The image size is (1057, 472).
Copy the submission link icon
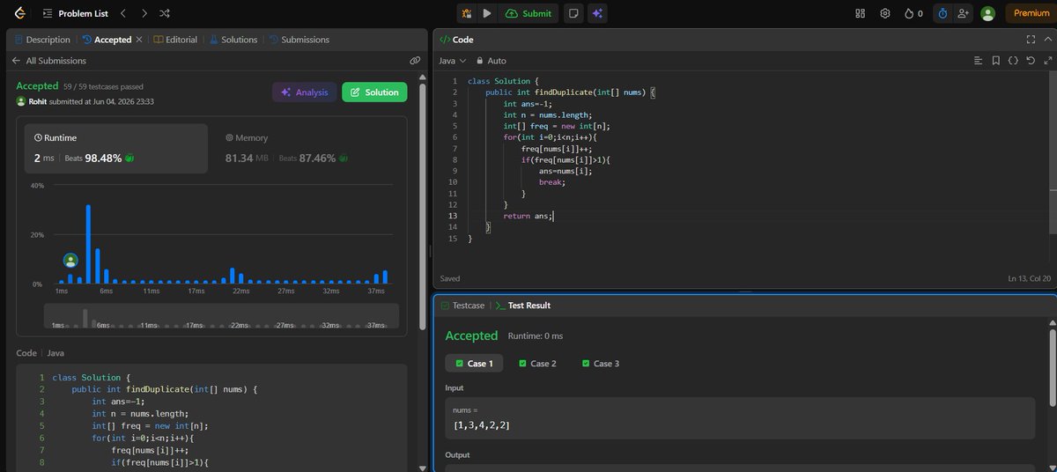[x=415, y=61]
